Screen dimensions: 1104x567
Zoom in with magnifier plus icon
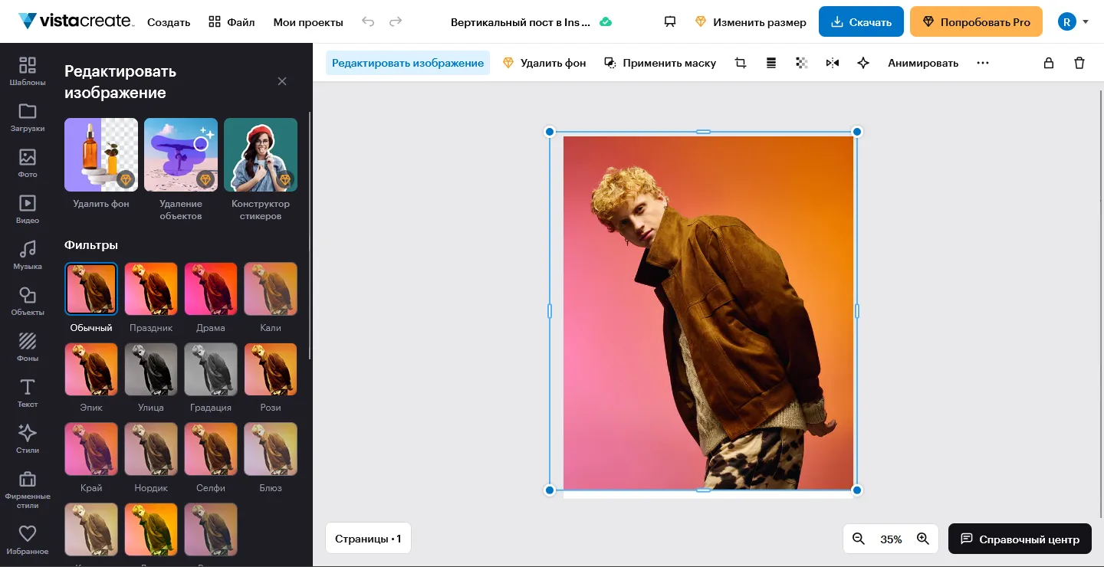click(x=923, y=539)
